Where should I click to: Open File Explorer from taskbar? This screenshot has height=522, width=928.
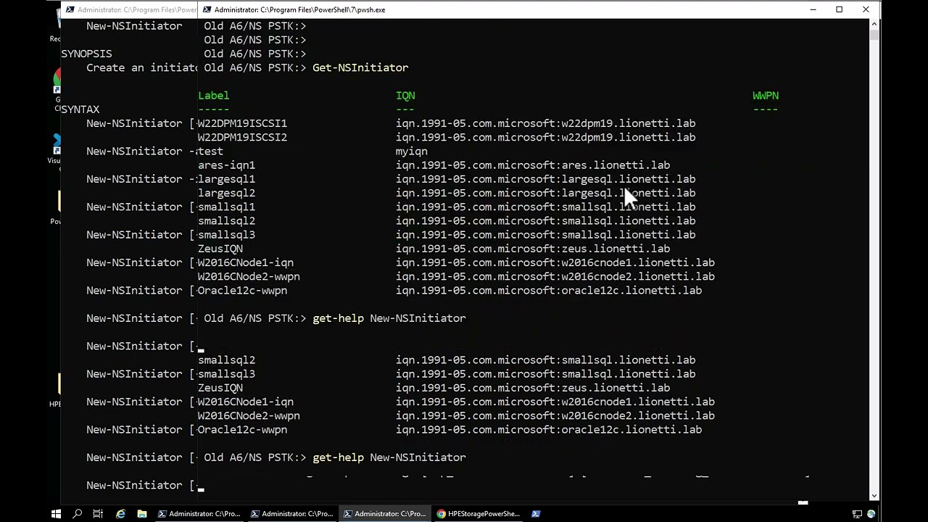(x=142, y=513)
